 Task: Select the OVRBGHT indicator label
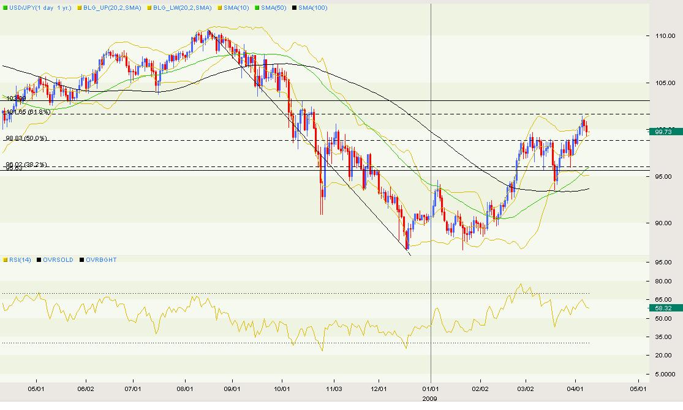pyautogui.click(x=101, y=260)
